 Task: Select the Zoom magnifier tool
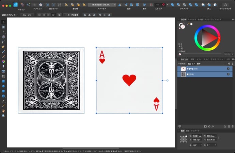[3, 116]
